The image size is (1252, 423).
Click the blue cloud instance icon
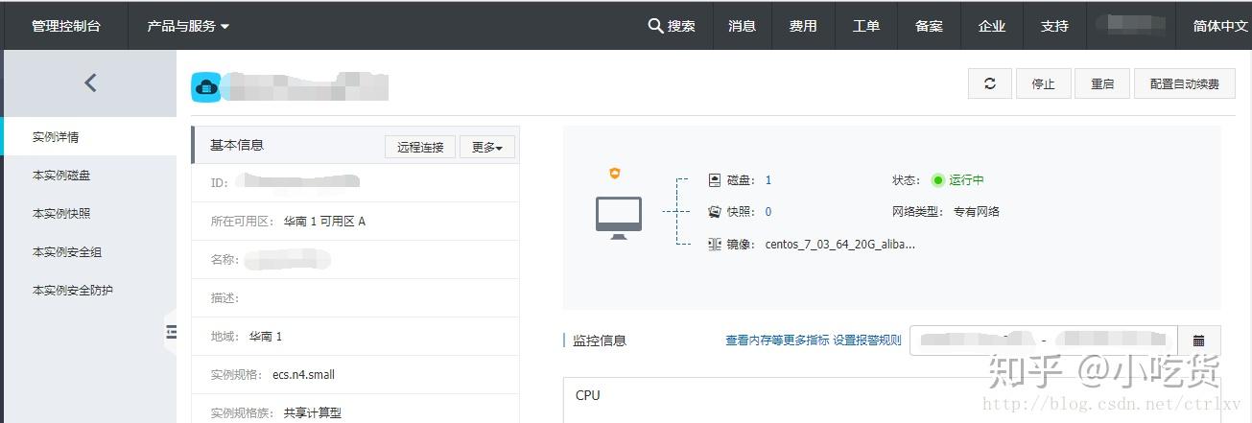(x=205, y=87)
